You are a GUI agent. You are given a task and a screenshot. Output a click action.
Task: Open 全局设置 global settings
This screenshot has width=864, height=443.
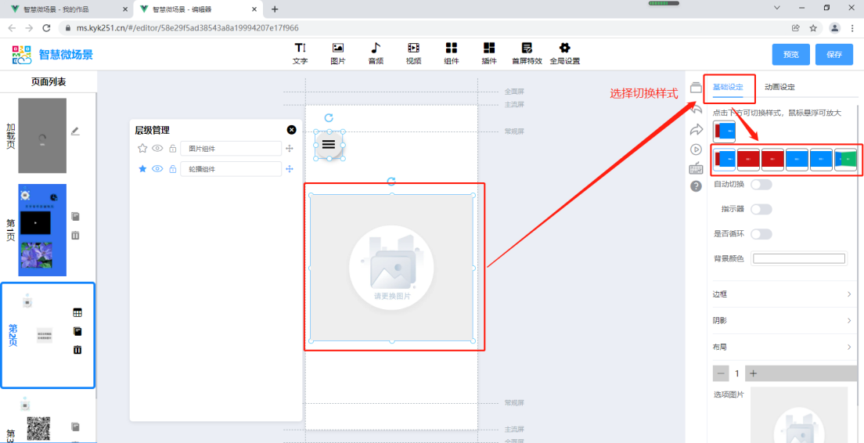point(564,53)
